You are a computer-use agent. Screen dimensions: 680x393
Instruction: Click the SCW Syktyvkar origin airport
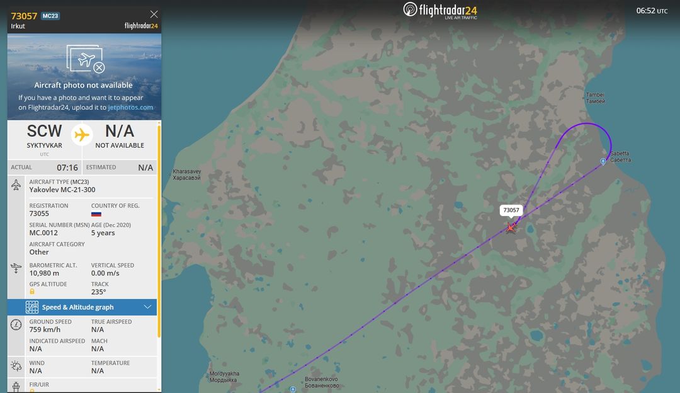click(44, 137)
